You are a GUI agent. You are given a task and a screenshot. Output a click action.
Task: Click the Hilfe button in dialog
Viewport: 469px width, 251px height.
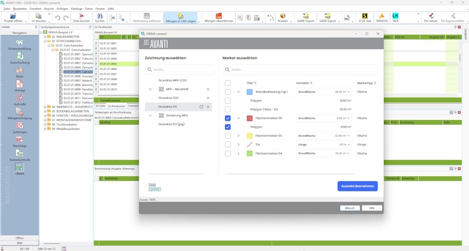[372, 208]
